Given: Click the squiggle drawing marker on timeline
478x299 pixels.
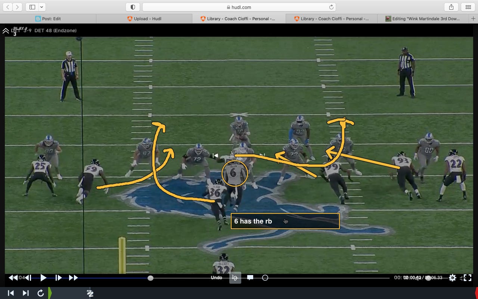Looking at the screenshot, I should pos(90,293).
